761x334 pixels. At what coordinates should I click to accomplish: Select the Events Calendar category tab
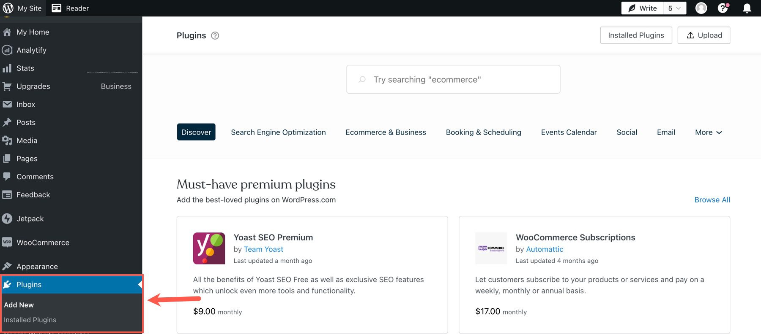(569, 132)
